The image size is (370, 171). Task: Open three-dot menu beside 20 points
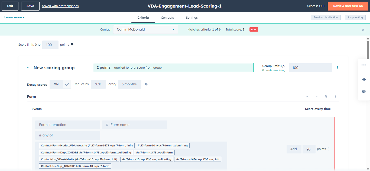329,149
